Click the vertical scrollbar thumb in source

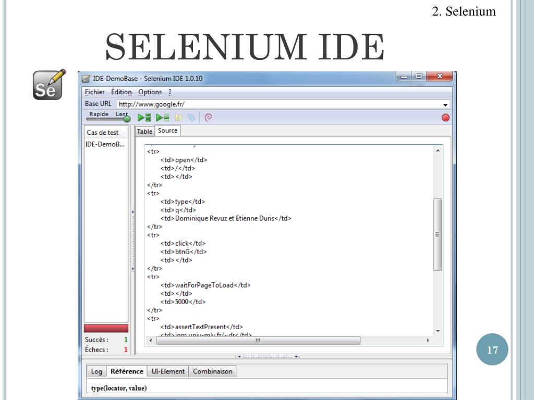[438, 234]
